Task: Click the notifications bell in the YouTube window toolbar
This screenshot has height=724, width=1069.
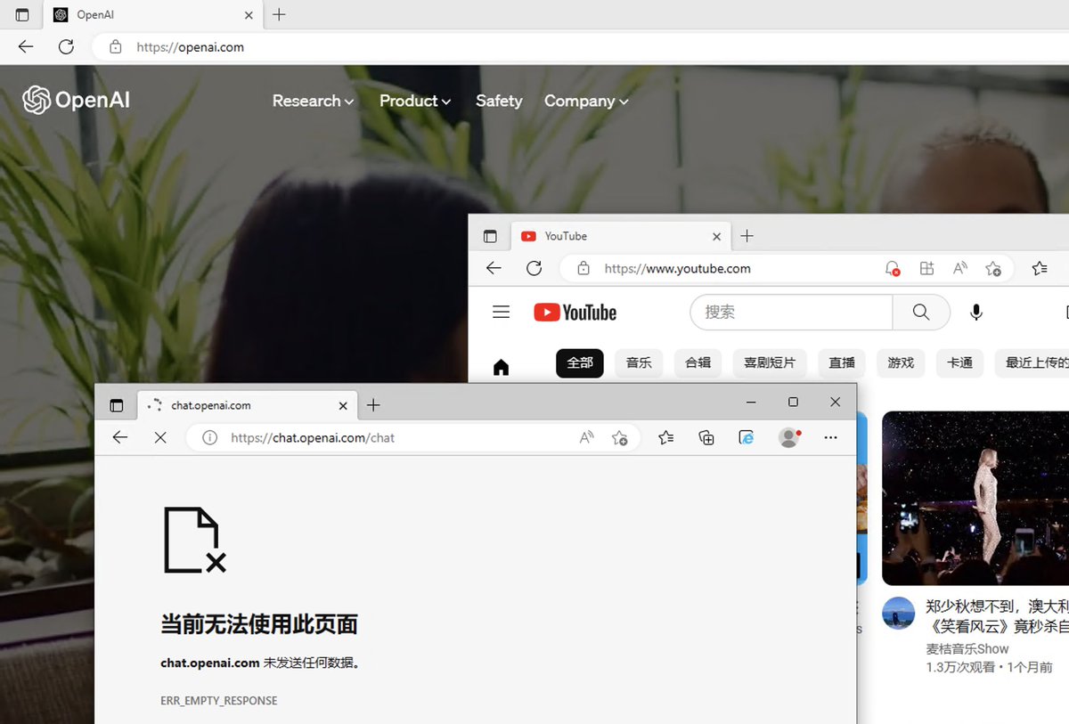Action: (891, 268)
